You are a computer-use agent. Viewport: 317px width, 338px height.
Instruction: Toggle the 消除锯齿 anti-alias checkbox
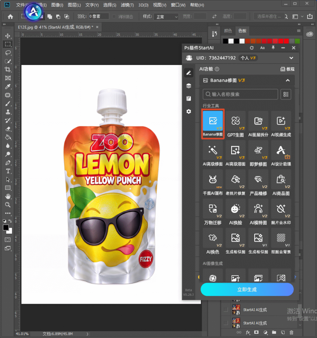[x=114, y=17]
